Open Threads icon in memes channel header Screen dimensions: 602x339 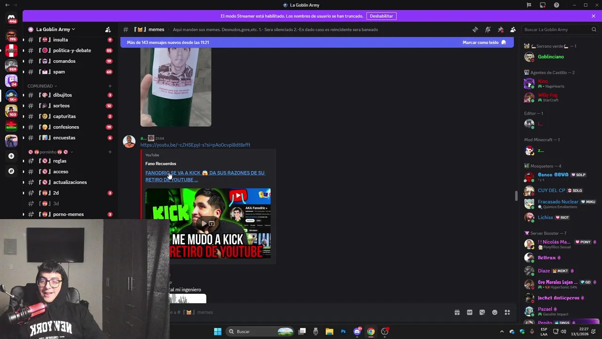(475, 29)
